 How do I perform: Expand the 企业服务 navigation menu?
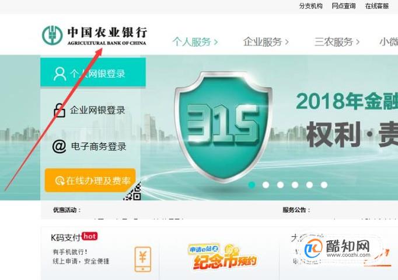coord(266,42)
